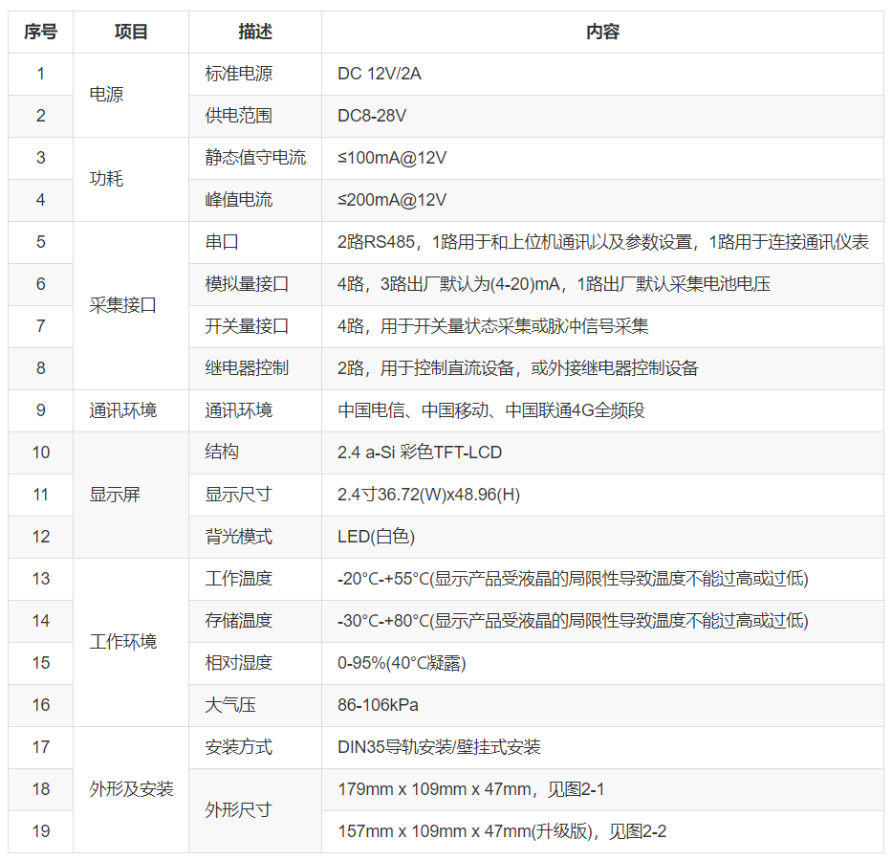The width and height of the screenshot is (892, 861).
Task: Click the 描述 column header
Action: (254, 32)
